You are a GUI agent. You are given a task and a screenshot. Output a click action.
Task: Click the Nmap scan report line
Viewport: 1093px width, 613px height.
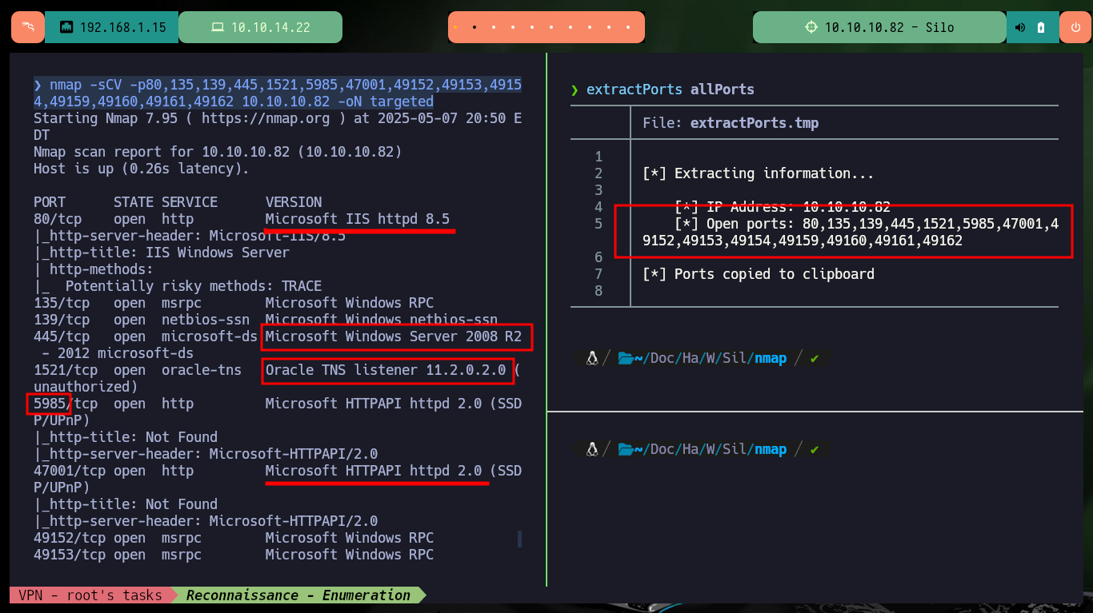218,152
